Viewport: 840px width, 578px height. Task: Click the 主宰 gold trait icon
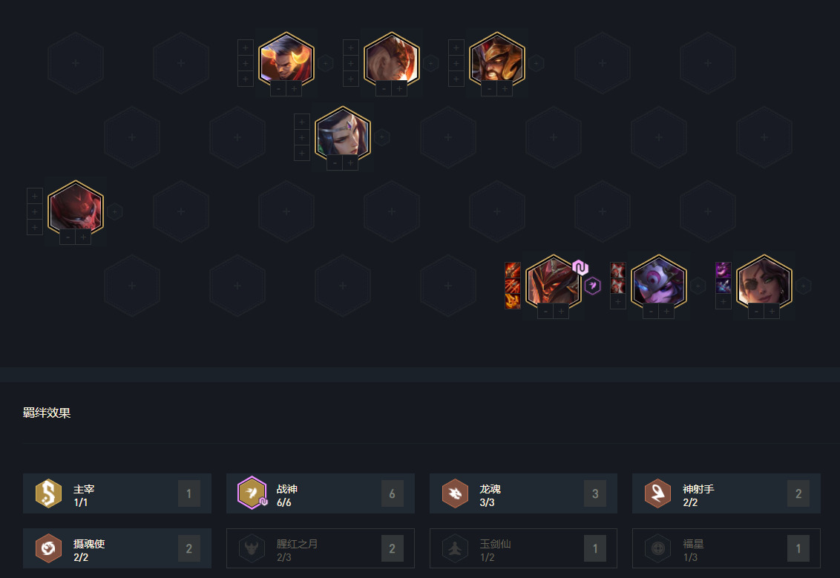pos(48,493)
